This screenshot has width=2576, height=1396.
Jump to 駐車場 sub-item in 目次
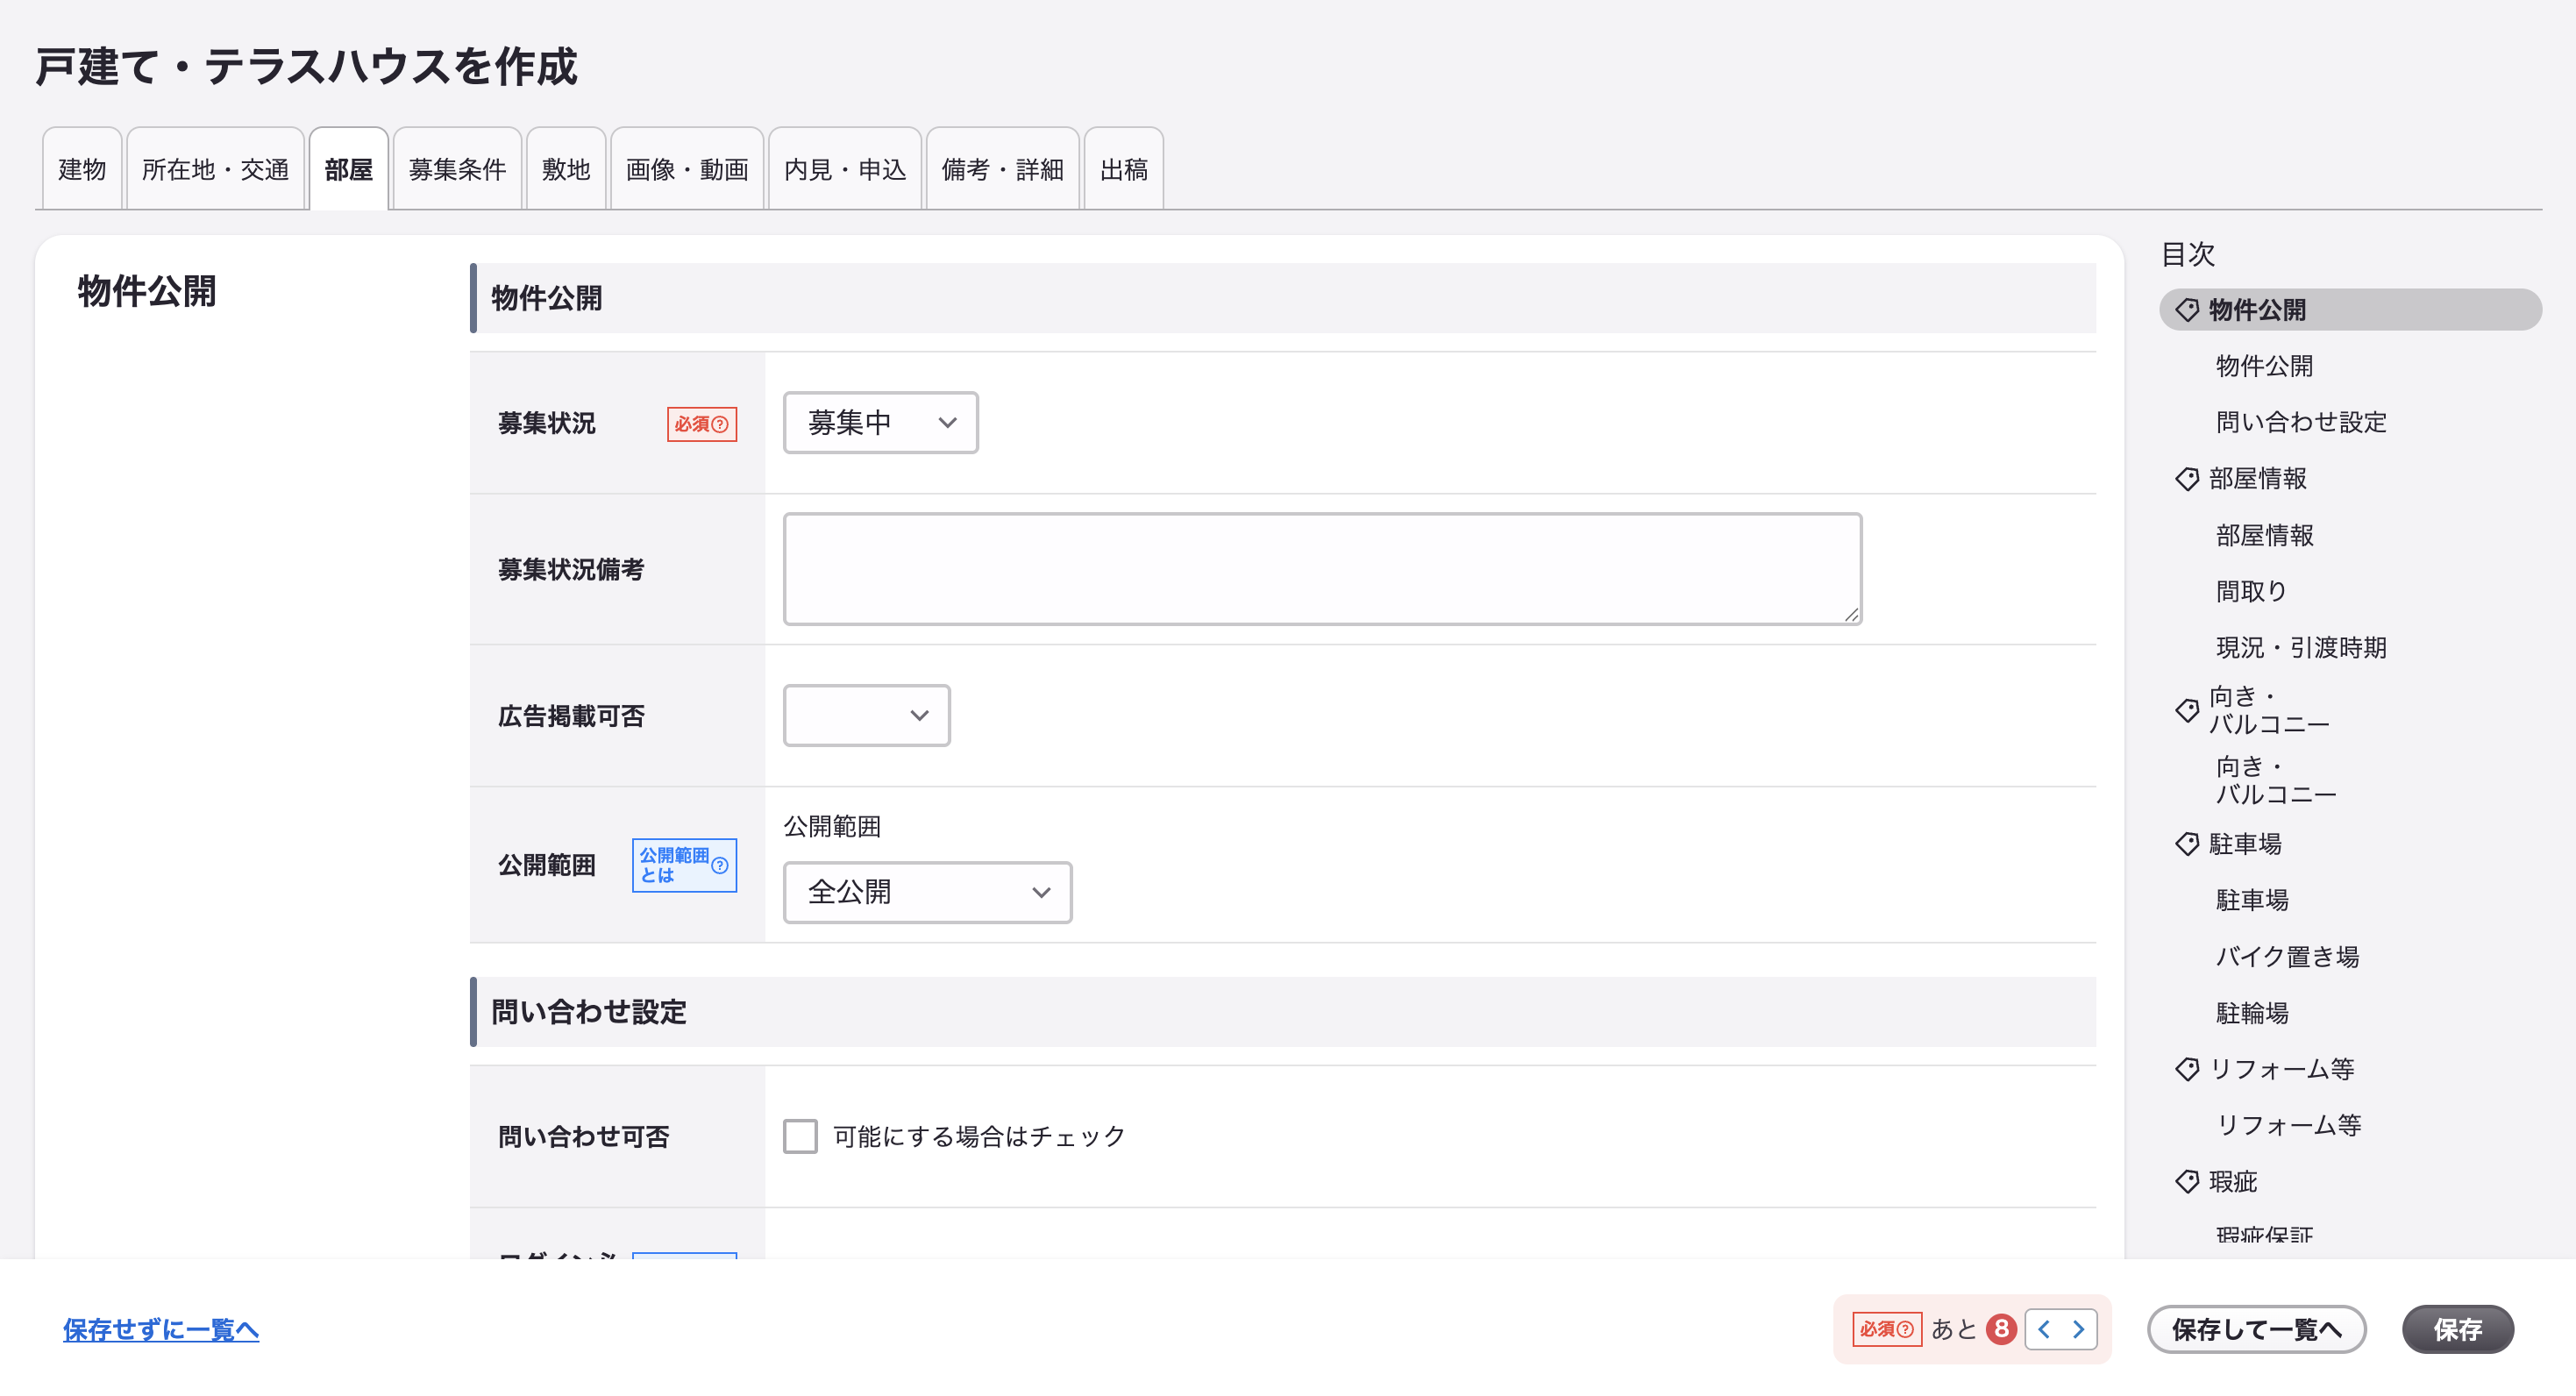point(2252,900)
